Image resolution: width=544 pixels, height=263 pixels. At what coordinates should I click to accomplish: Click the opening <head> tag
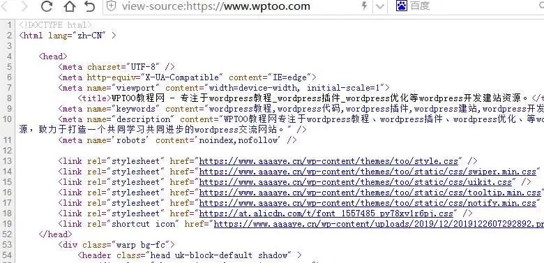click(x=53, y=57)
